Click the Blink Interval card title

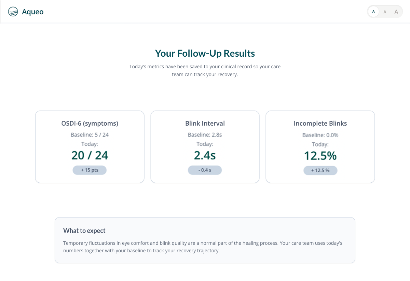(x=205, y=123)
